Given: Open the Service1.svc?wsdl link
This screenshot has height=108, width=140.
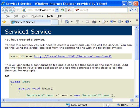Looking at the screenshot, I should pyautogui.click(x=73, y=56).
